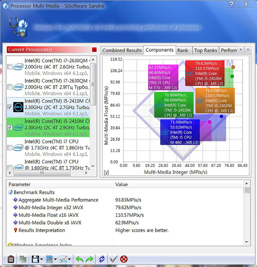Click the green back arrow icon
257x267 pixels.
pyautogui.click(x=79, y=259)
